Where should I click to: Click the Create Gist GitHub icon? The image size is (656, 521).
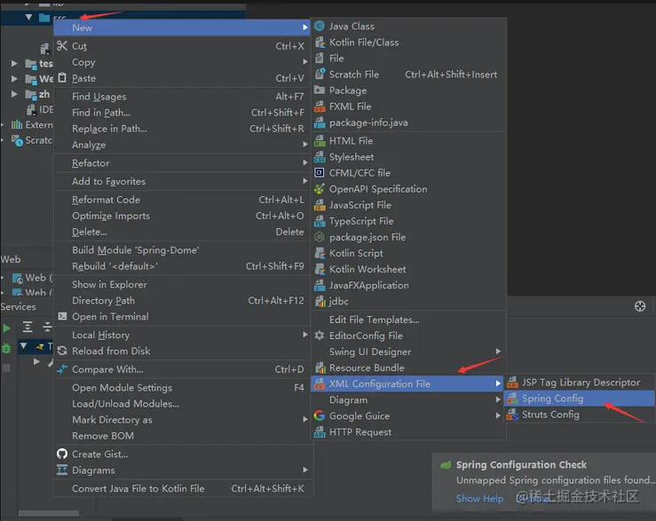coord(62,454)
